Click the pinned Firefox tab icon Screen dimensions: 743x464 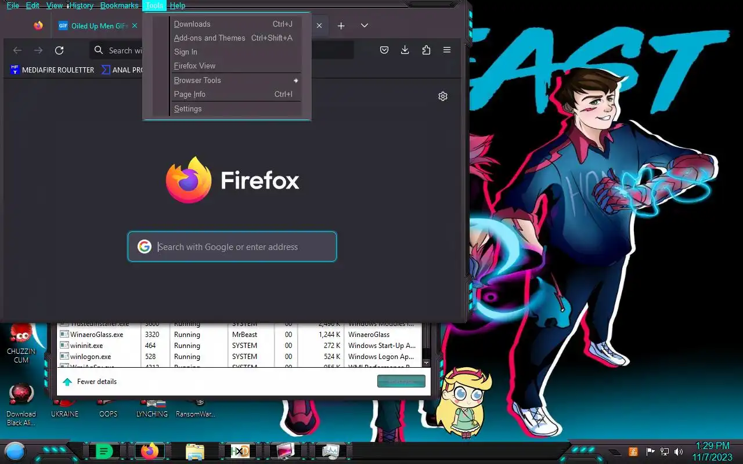(x=38, y=26)
